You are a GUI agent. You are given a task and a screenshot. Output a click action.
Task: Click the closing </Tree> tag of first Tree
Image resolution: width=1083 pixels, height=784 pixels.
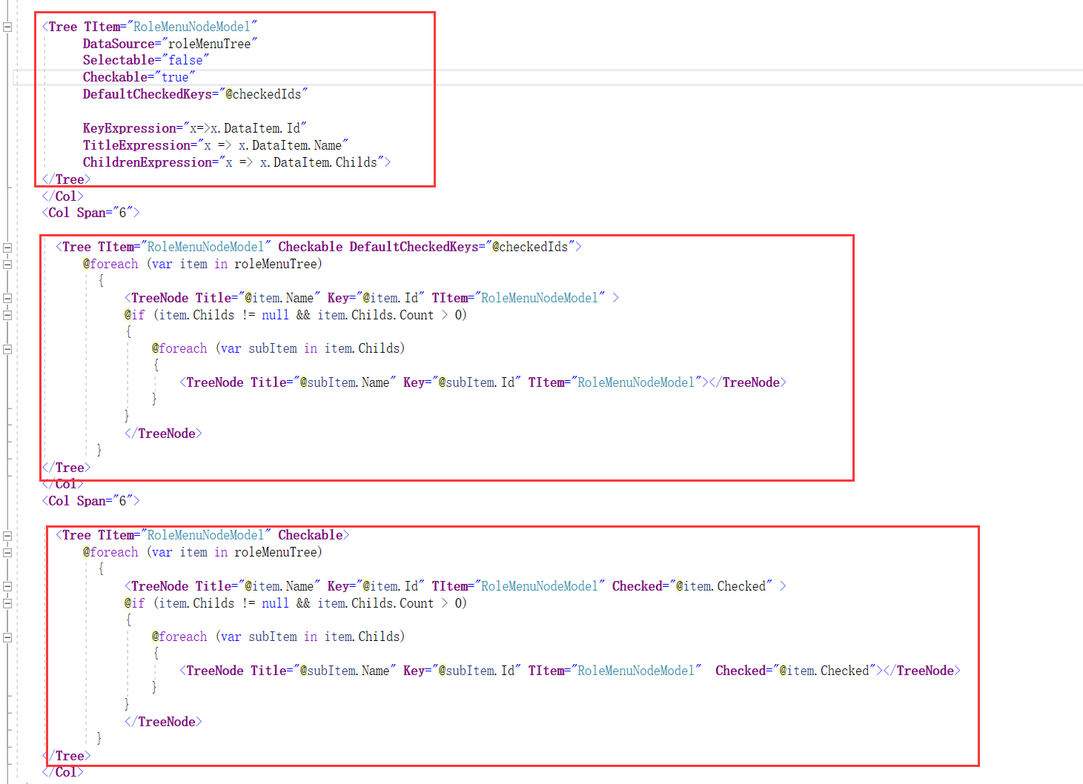pos(66,179)
